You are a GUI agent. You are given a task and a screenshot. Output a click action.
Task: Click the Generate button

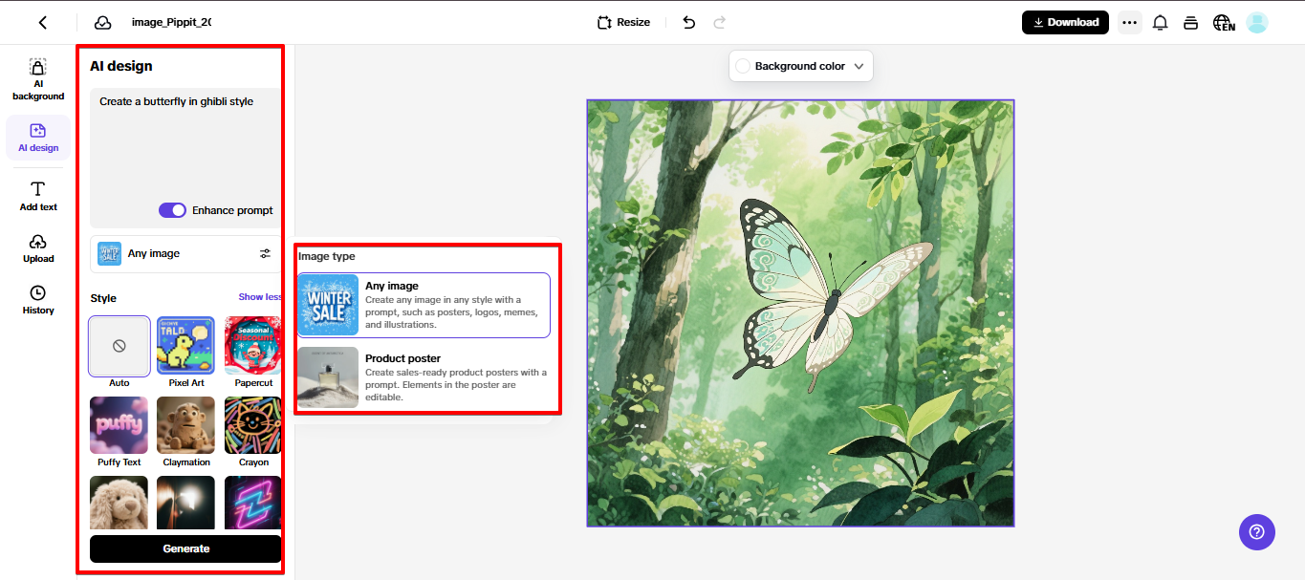185,548
